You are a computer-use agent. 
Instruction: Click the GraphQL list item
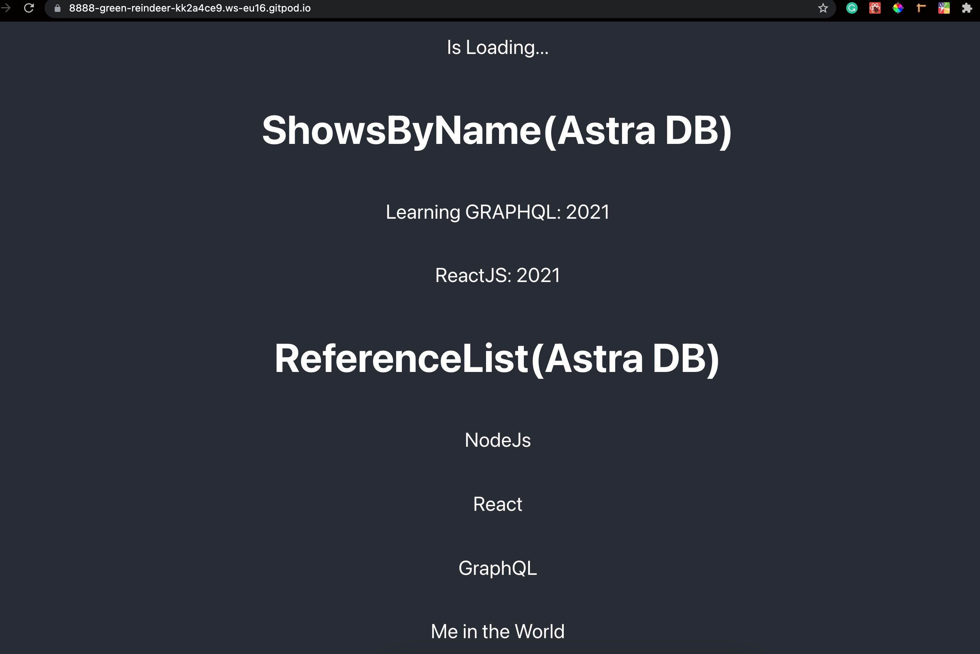point(498,568)
